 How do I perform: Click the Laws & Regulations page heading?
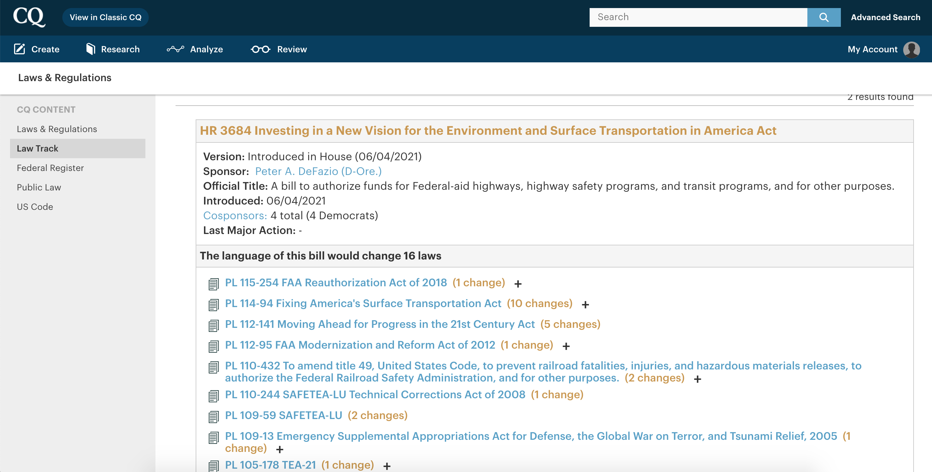click(65, 78)
